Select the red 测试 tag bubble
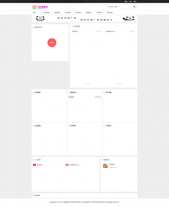The height and width of the screenshot is (207, 169). point(52,43)
